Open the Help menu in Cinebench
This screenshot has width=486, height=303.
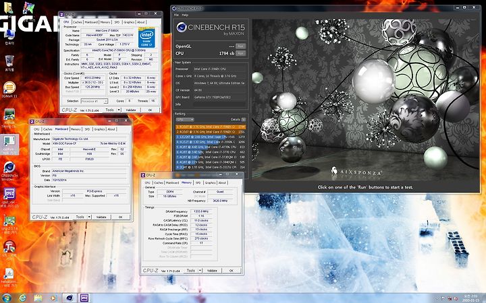185,15
